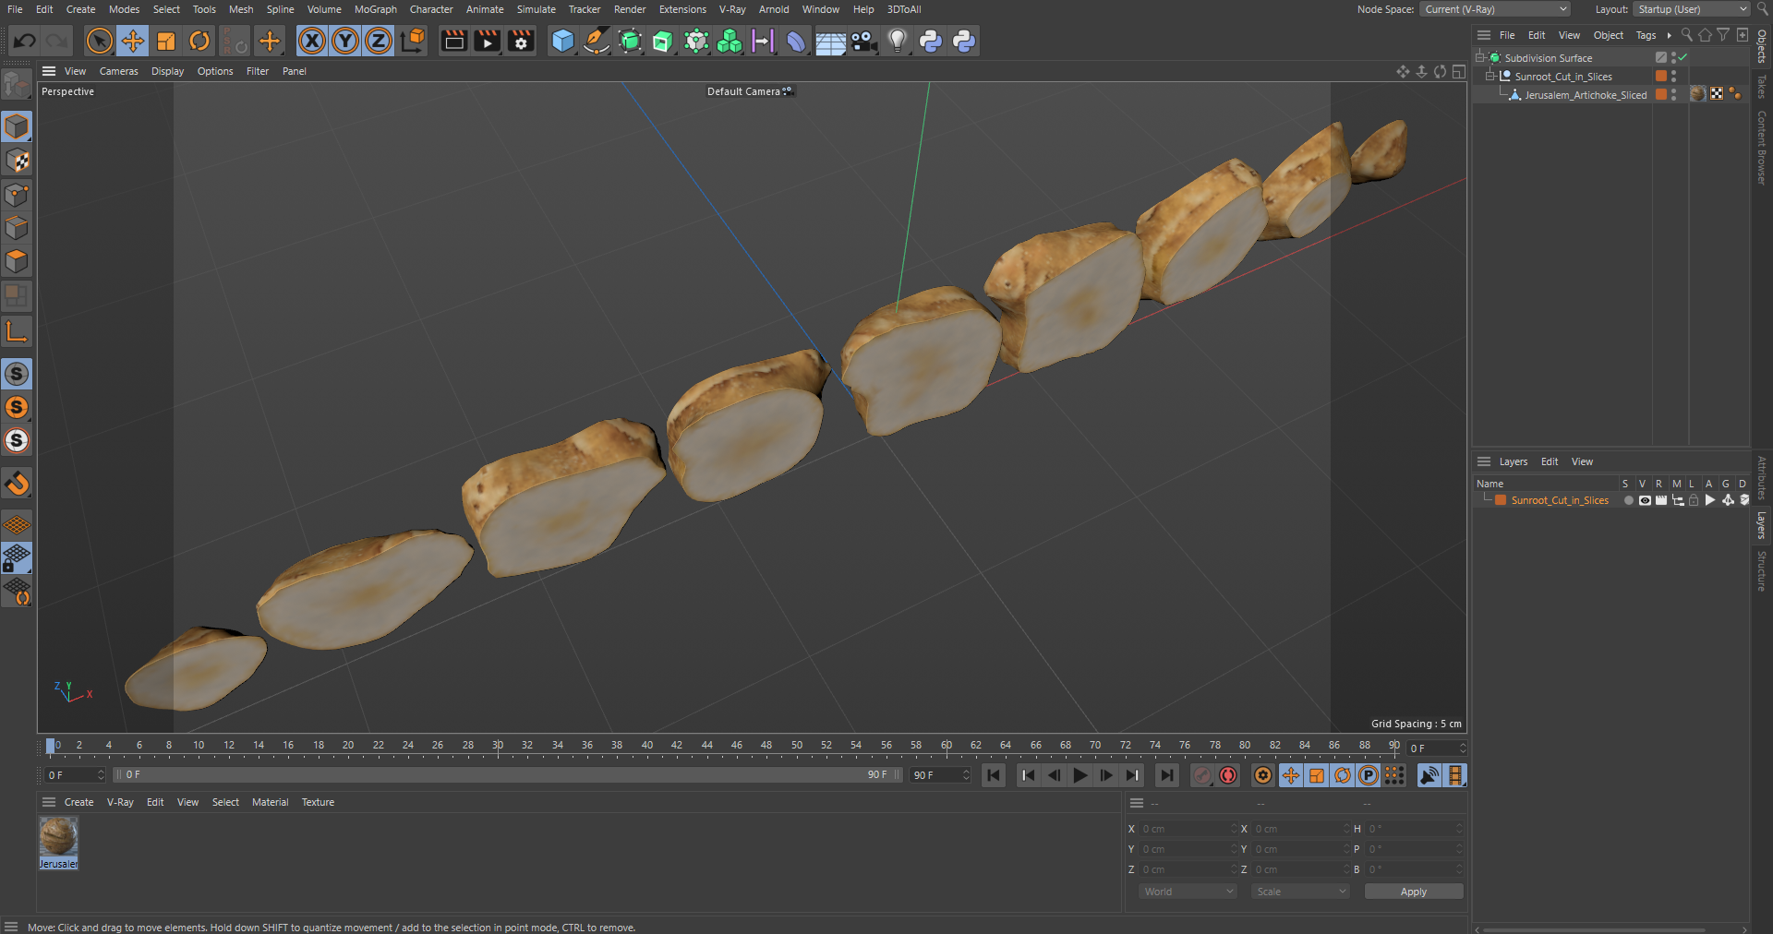Add a Floor environment object icon

[x=830, y=41]
